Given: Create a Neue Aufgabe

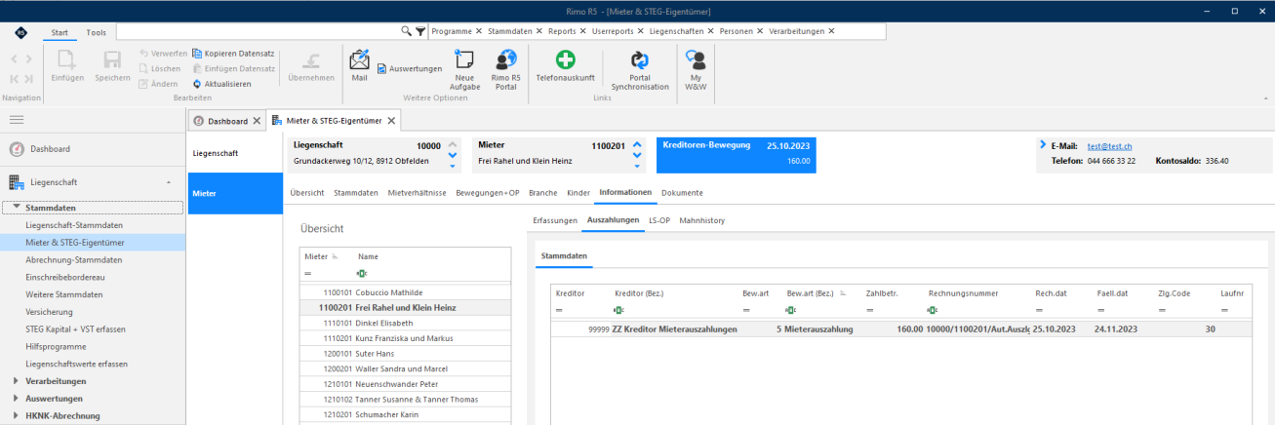Looking at the screenshot, I should point(465,70).
